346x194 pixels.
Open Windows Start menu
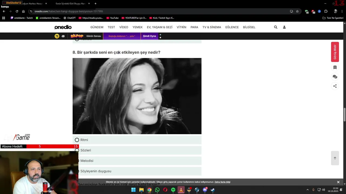[x=133, y=190]
